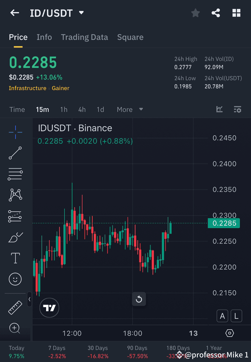Reload the chart data

tap(139, 299)
